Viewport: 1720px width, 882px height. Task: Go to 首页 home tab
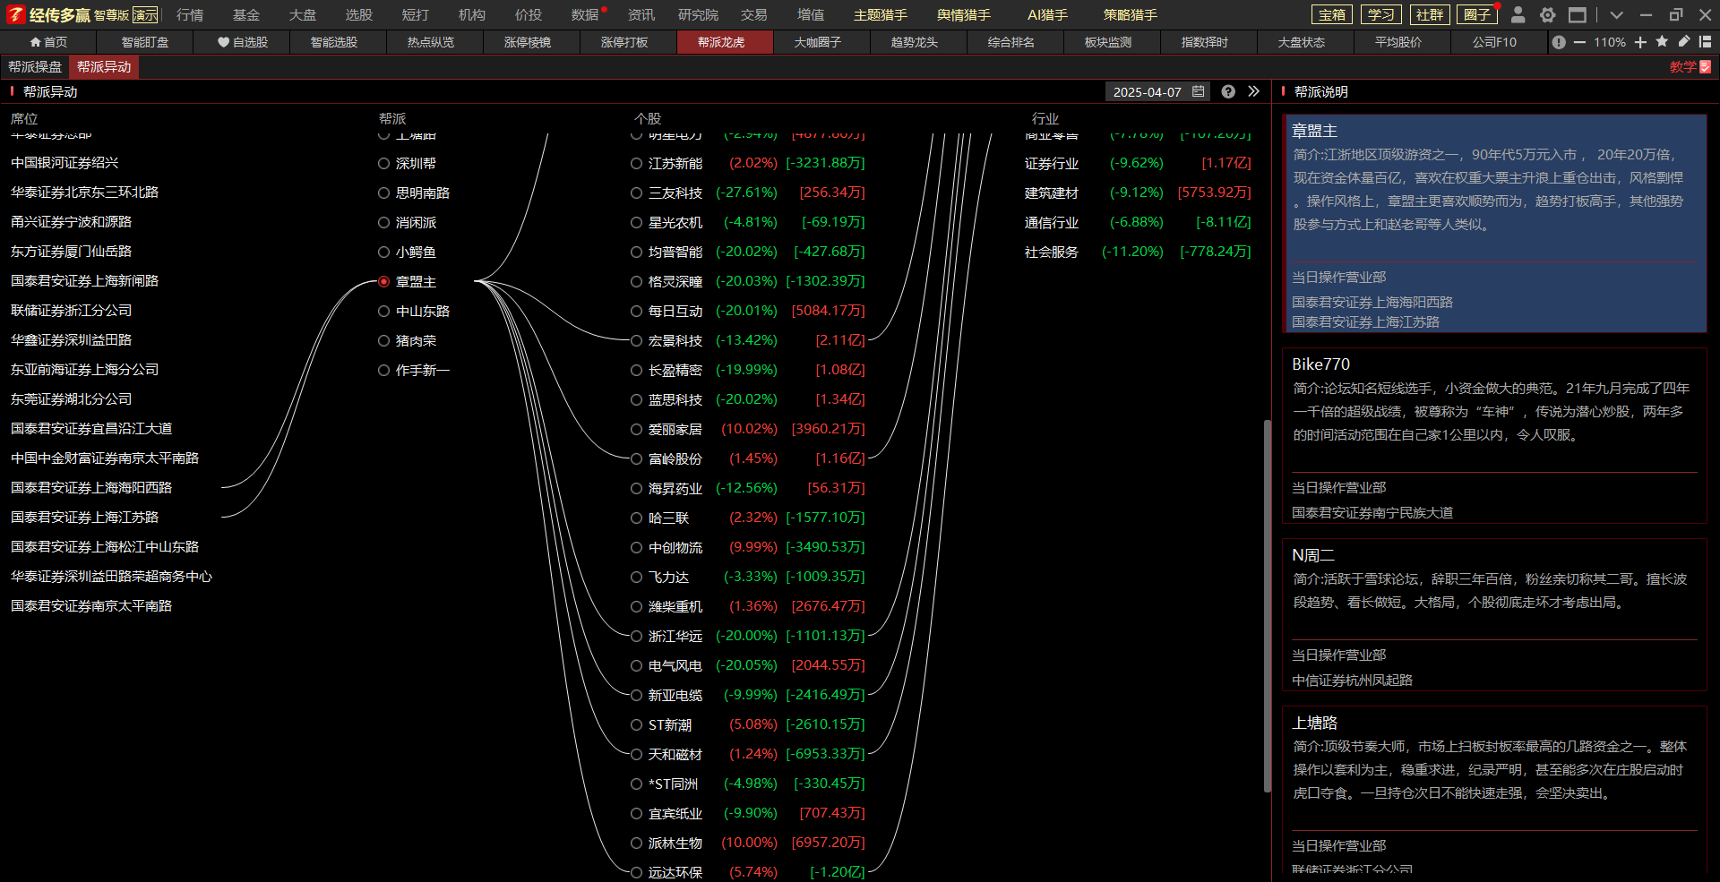point(48,42)
